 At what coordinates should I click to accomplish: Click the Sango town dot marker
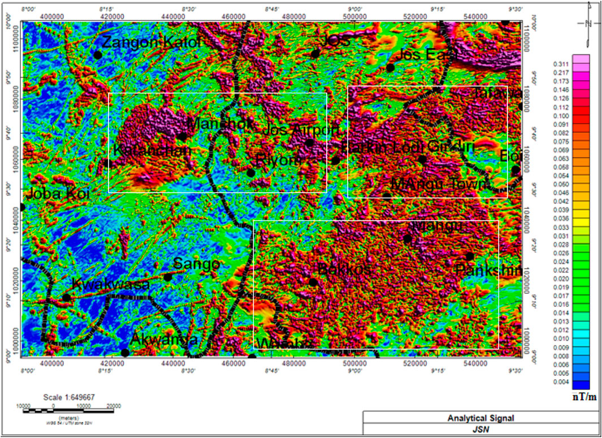pyautogui.click(x=168, y=277)
